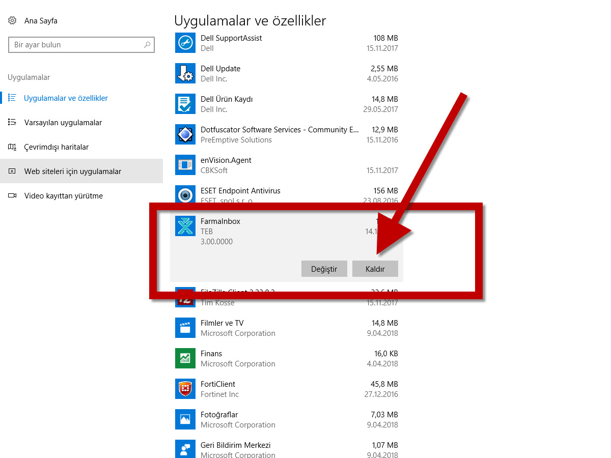Select the Filmler ve TV entry name
This screenshot has width=611, height=458.
tap(222, 323)
